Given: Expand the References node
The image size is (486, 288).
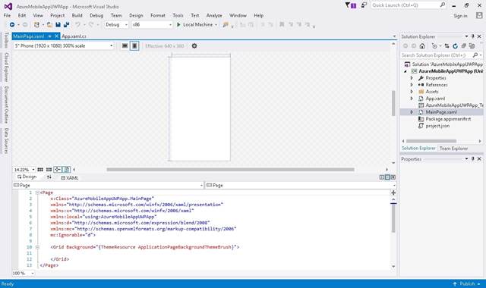Looking at the screenshot, I should pos(412,85).
